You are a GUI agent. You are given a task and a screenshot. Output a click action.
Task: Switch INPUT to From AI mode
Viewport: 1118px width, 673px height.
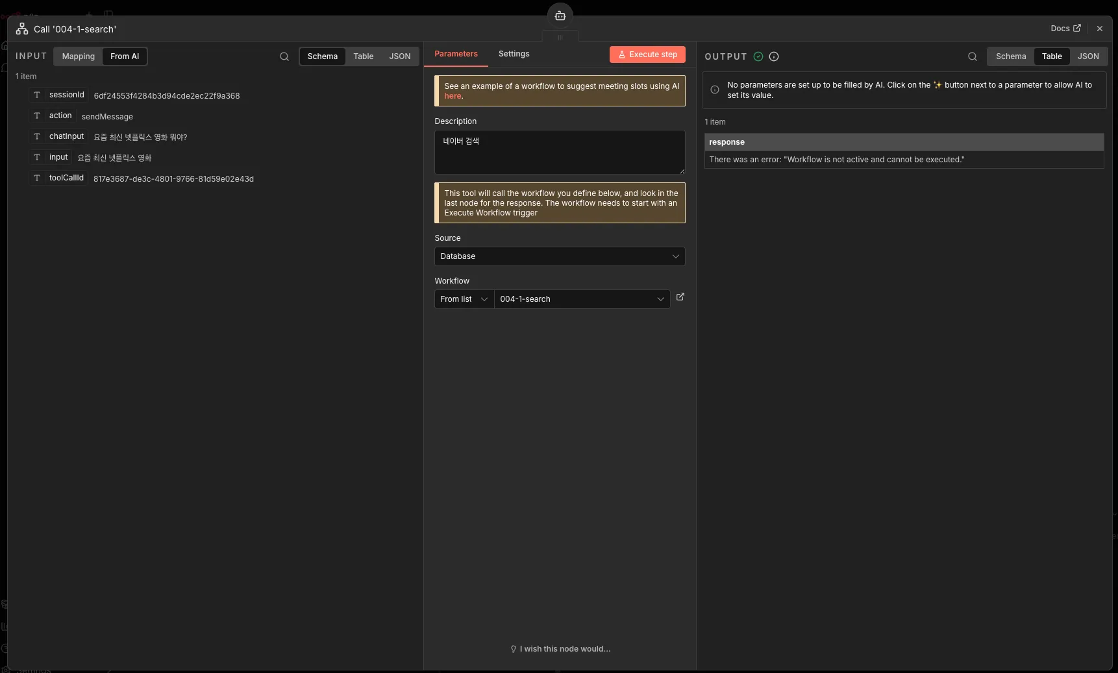click(x=125, y=56)
